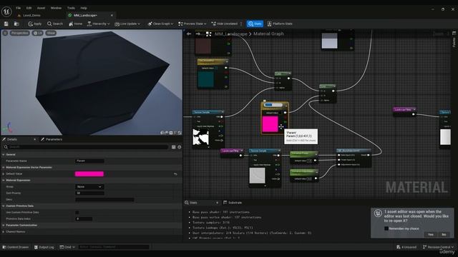This screenshot has width=458, height=257.
Task: Open the Clean Graph dropdown
Action: pyautogui.click(x=160, y=24)
